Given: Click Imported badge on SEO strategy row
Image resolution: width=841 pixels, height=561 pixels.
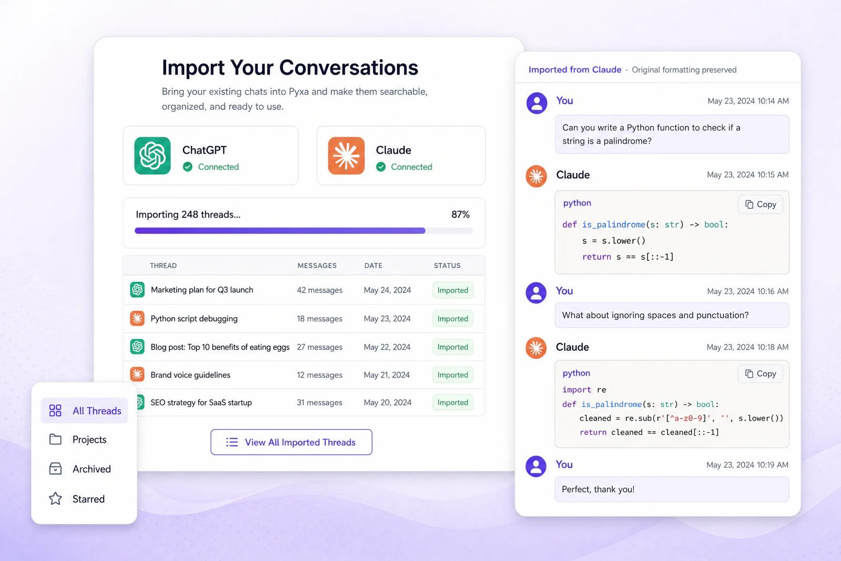Looking at the screenshot, I should point(453,402).
